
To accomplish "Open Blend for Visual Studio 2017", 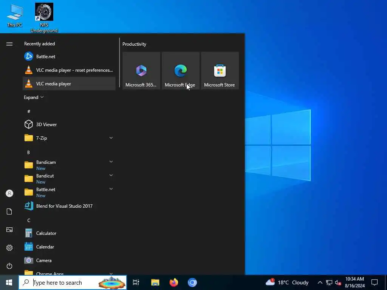I will pos(69,206).
